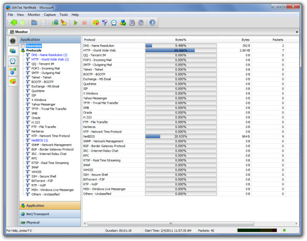
Task: Click the DNS 9.498% progress bar
Action: (181, 46)
